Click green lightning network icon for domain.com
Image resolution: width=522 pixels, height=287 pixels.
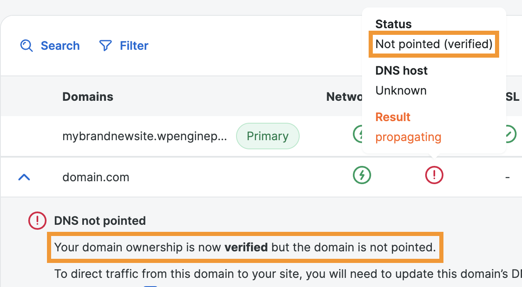click(362, 175)
